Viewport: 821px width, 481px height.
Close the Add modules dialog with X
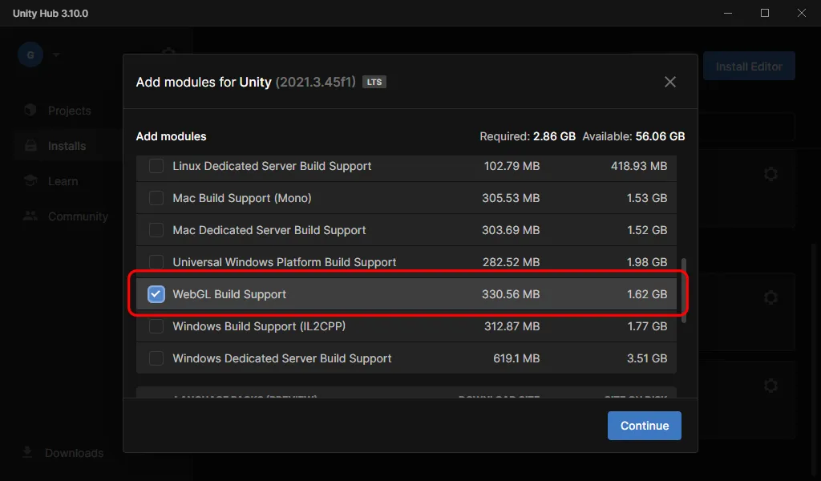[670, 82]
